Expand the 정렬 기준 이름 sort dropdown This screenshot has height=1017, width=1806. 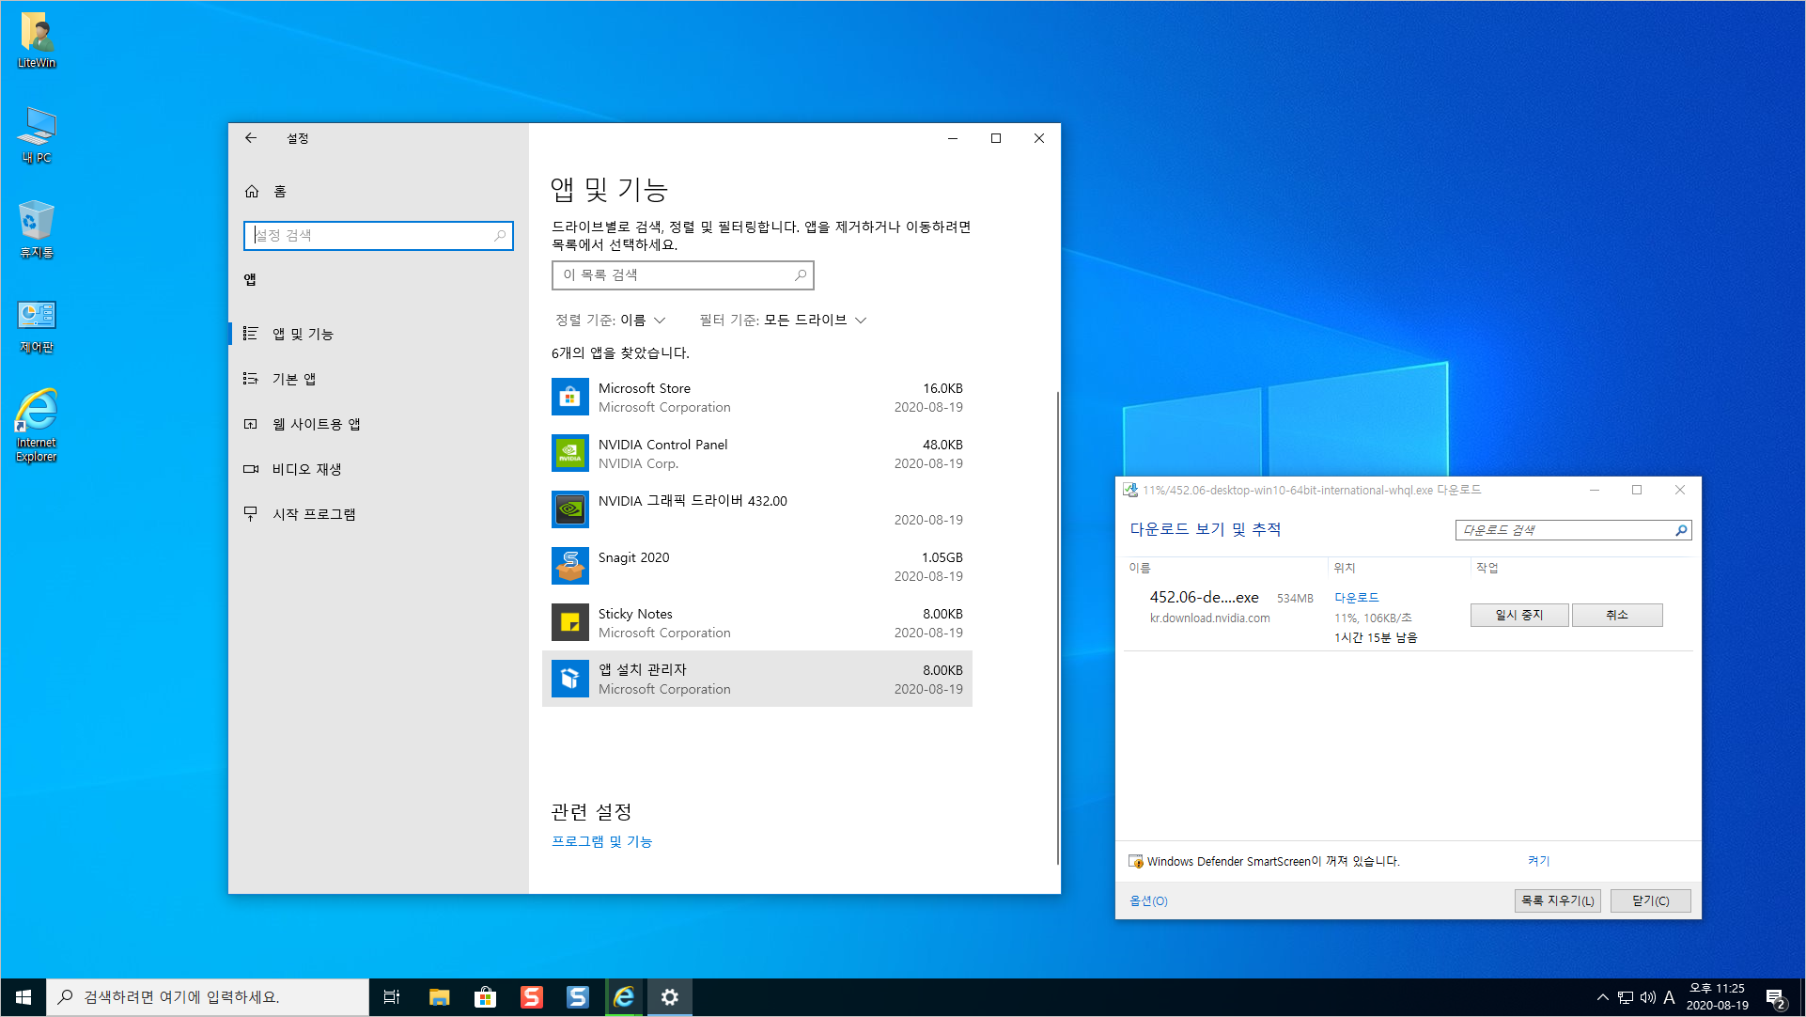tap(611, 321)
